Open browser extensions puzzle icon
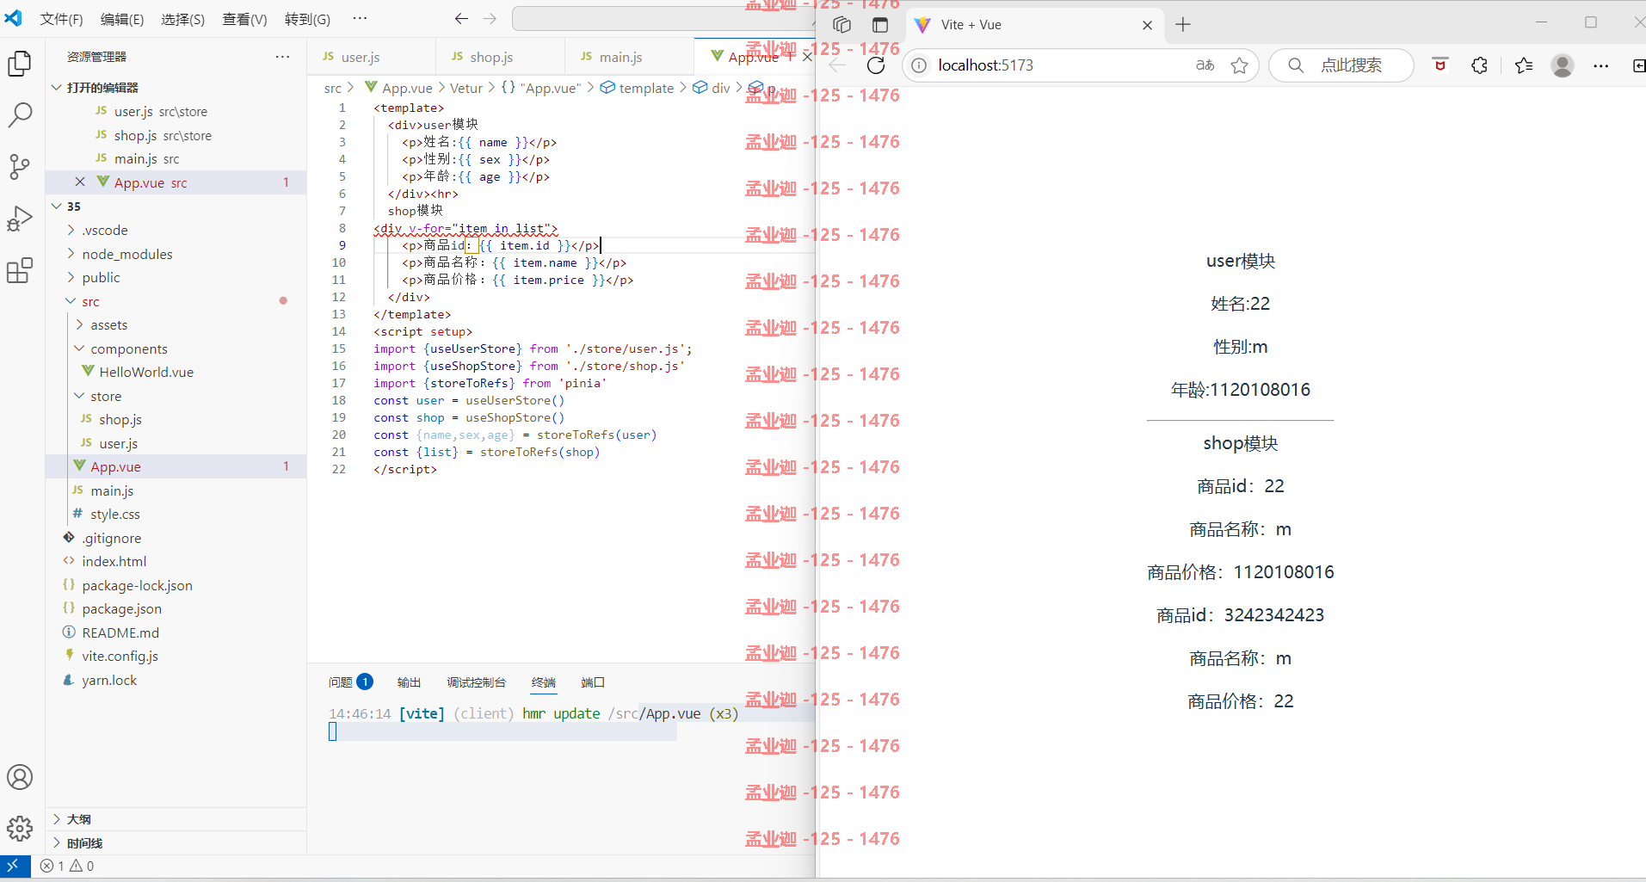The image size is (1646, 882). click(x=1479, y=65)
